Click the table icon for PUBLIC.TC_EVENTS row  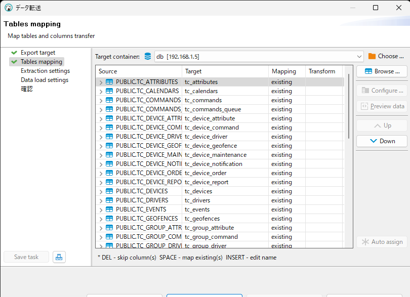109,209
